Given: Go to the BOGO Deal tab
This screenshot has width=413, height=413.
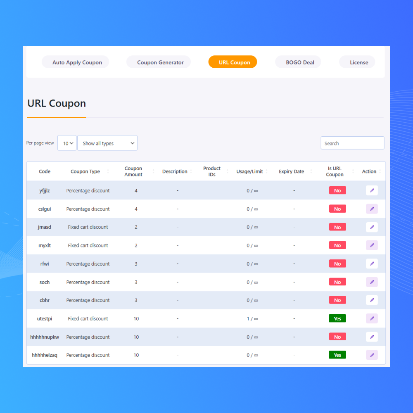Looking at the screenshot, I should click(x=298, y=62).
